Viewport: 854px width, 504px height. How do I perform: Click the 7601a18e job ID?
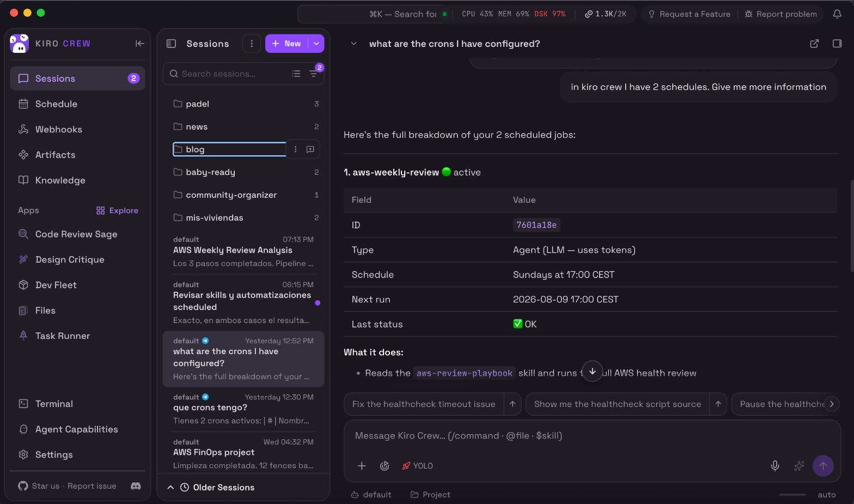click(x=536, y=225)
